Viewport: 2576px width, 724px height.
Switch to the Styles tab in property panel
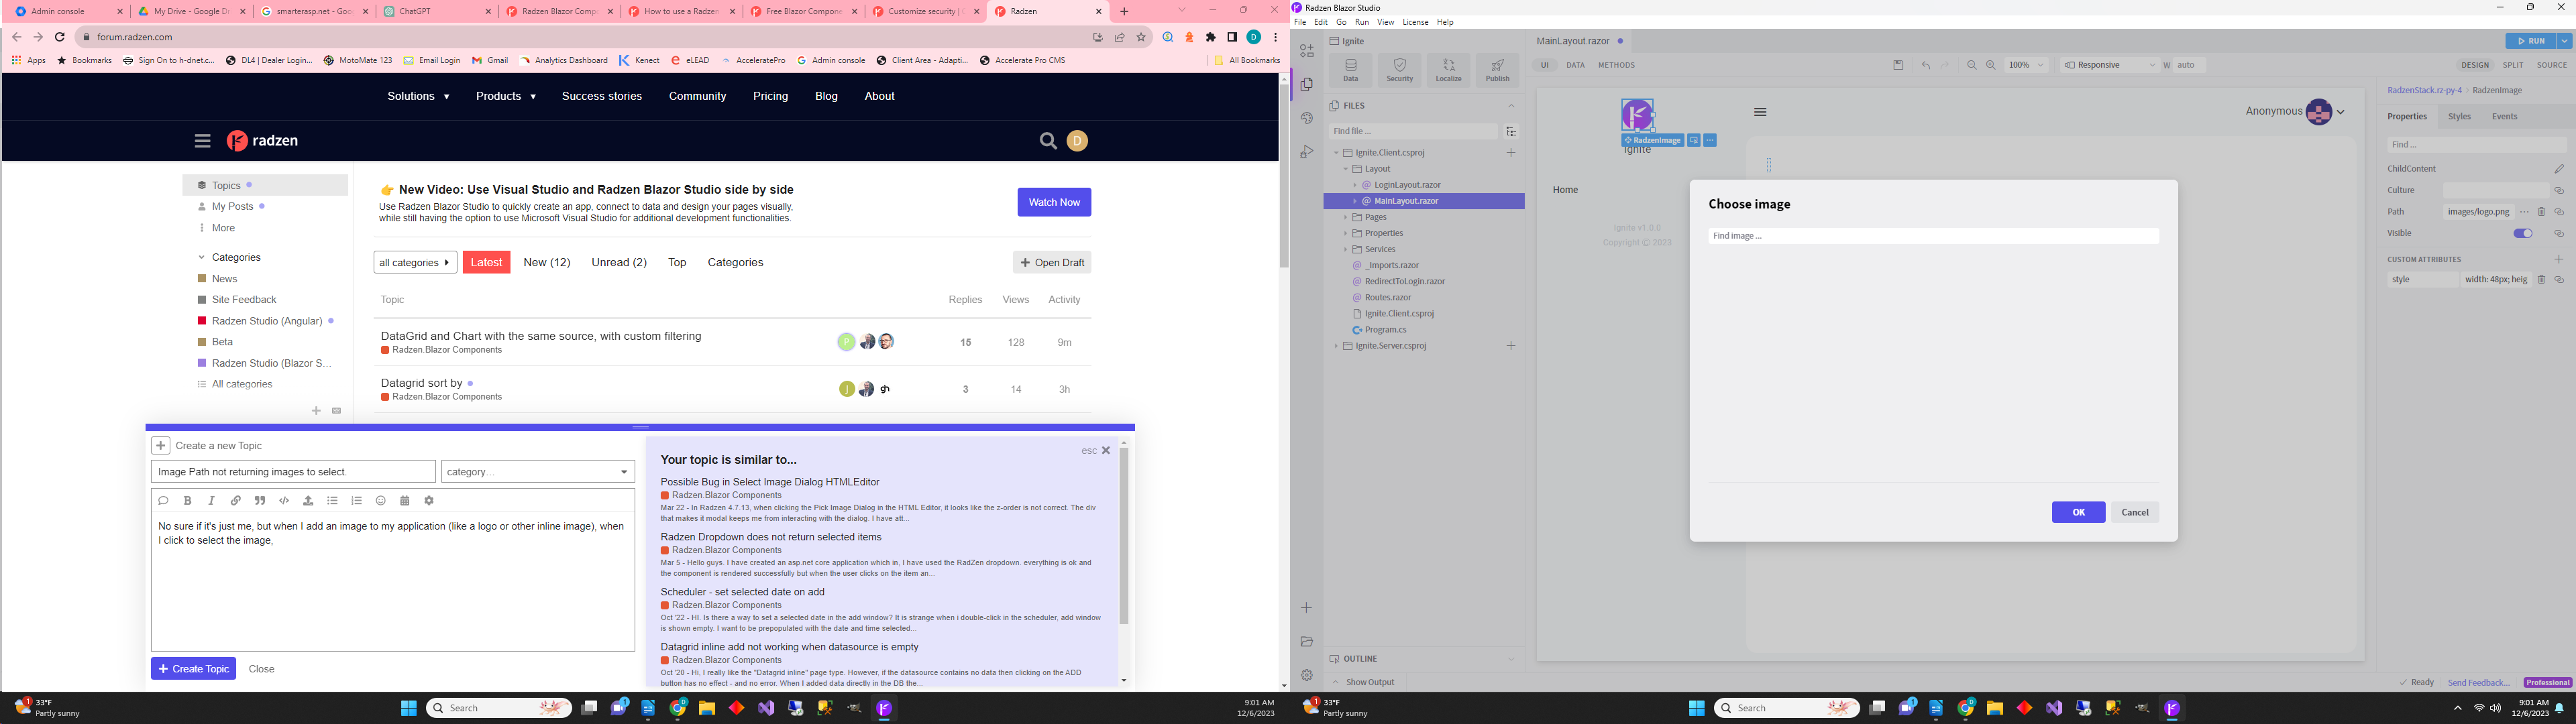tap(2459, 117)
